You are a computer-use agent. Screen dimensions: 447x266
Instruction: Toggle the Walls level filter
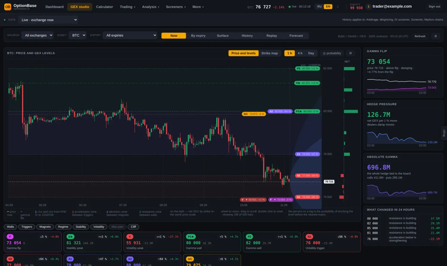coord(10,227)
